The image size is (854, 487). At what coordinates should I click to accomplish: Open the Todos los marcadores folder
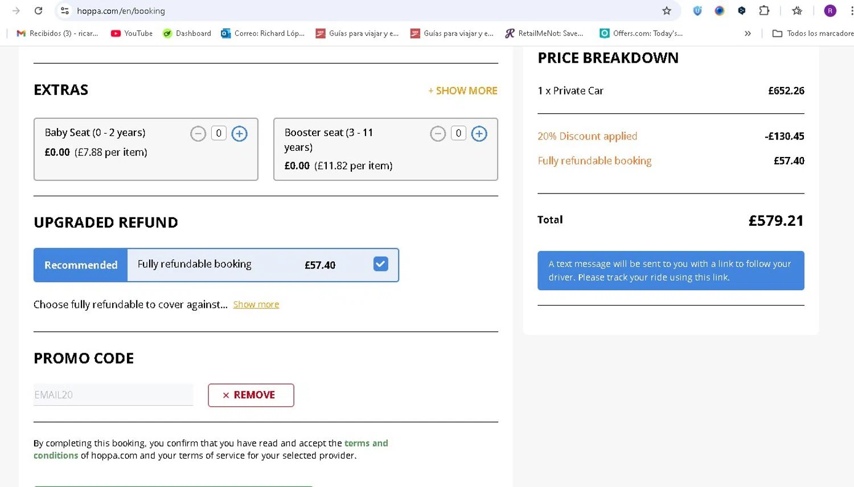(x=813, y=34)
